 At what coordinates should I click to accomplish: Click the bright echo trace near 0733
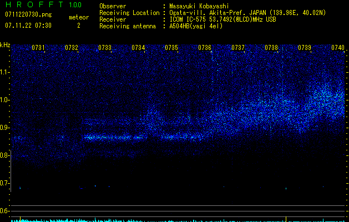115,138
